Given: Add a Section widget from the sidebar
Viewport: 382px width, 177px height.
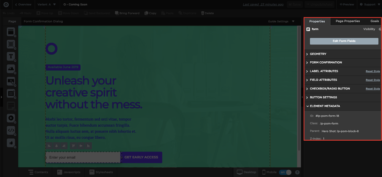Looking at the screenshot, I should point(11,32).
